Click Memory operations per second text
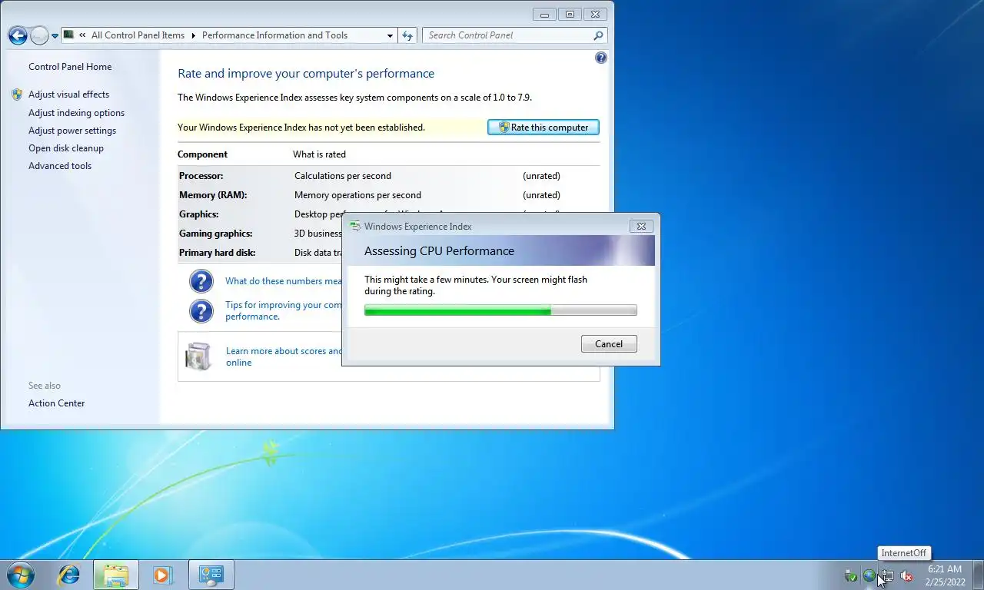The height and width of the screenshot is (590, 984). click(x=357, y=195)
